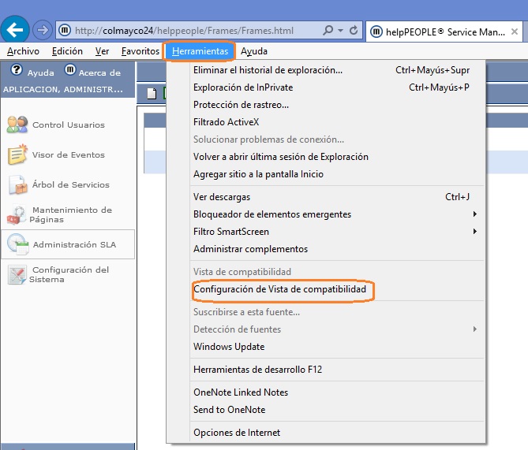This screenshot has width=528, height=450.
Task: Open Árbol de Servicios package icon
Action: [x=17, y=184]
